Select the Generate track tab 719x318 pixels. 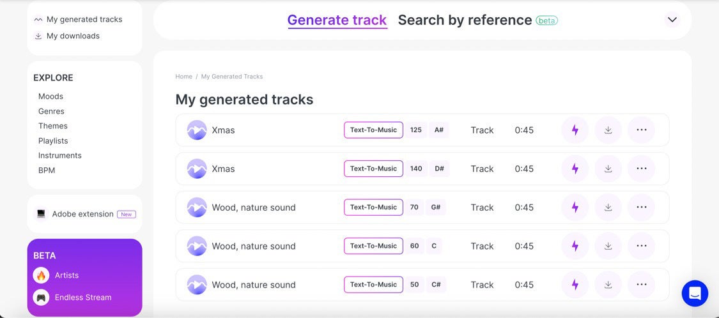(337, 20)
